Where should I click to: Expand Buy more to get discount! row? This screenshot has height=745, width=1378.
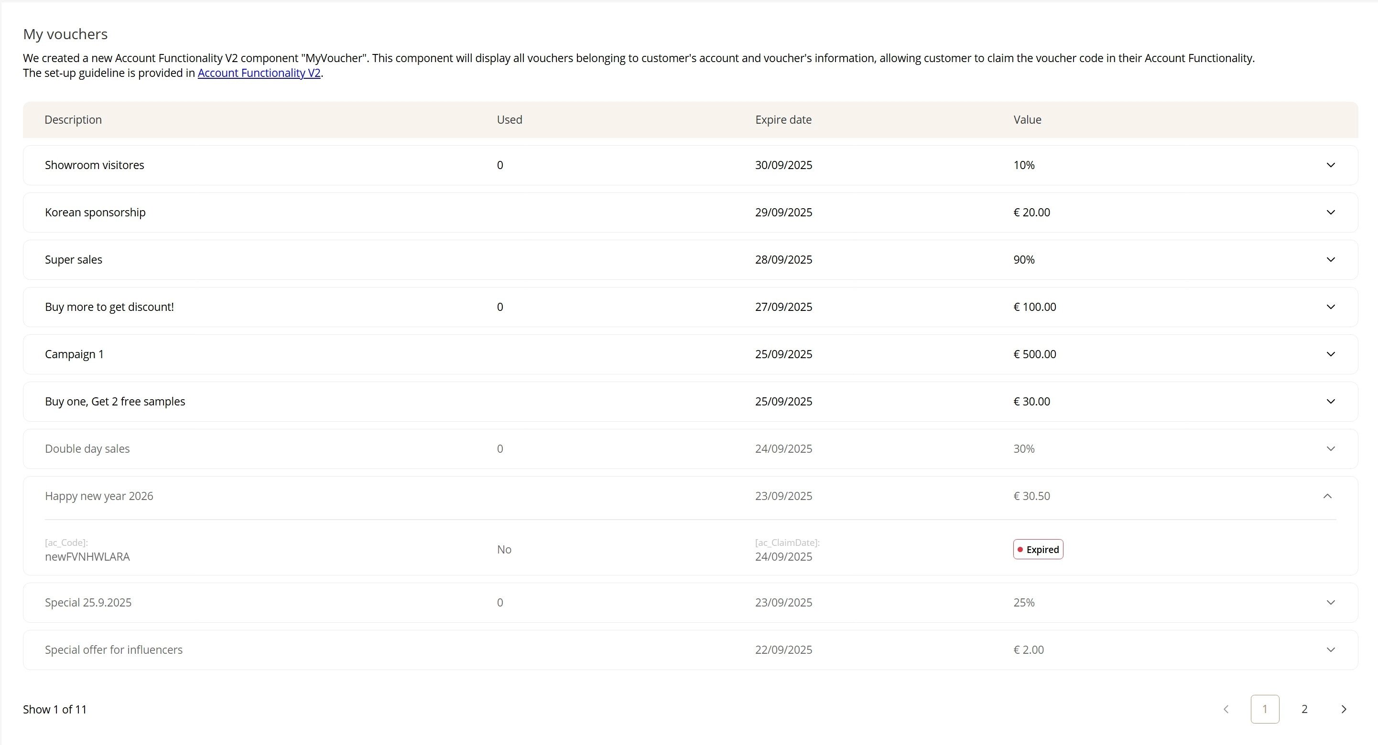click(x=1330, y=307)
